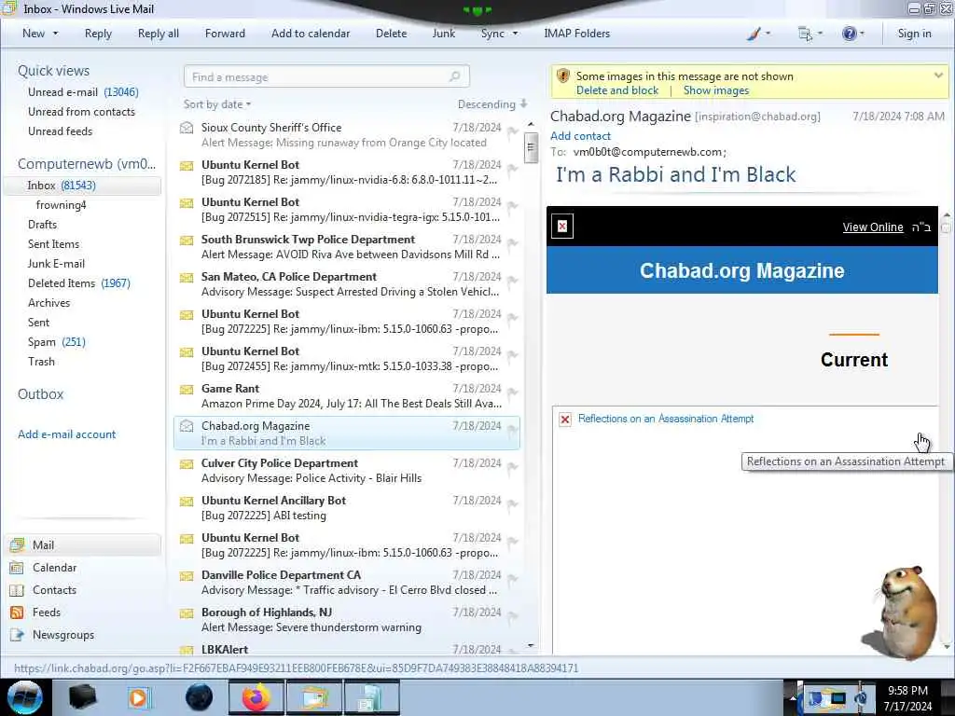Click Forward in the toolbar

[225, 34]
